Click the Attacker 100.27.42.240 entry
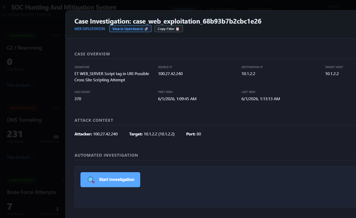 tap(96, 134)
